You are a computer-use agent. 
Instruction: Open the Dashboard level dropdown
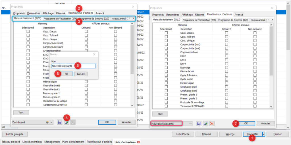51,122
